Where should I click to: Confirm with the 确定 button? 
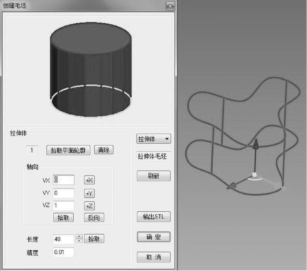[154, 237]
